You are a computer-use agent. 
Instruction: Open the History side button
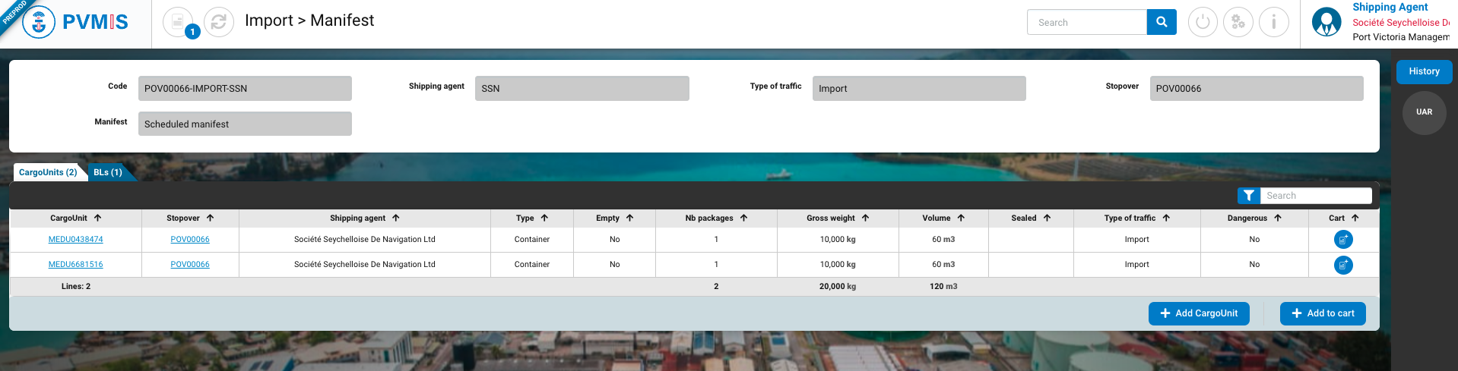click(x=1423, y=71)
